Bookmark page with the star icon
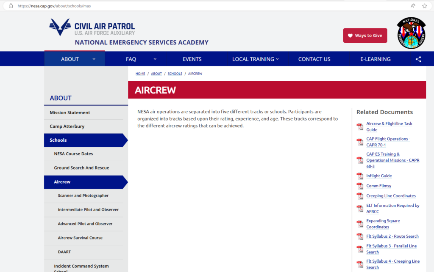Screen dimensions: 434x272 point(424,6)
